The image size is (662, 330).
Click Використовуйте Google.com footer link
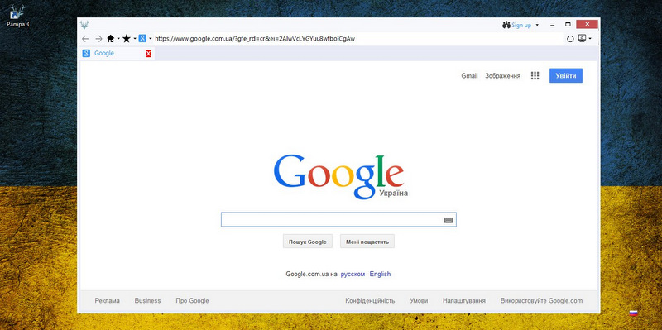541,301
